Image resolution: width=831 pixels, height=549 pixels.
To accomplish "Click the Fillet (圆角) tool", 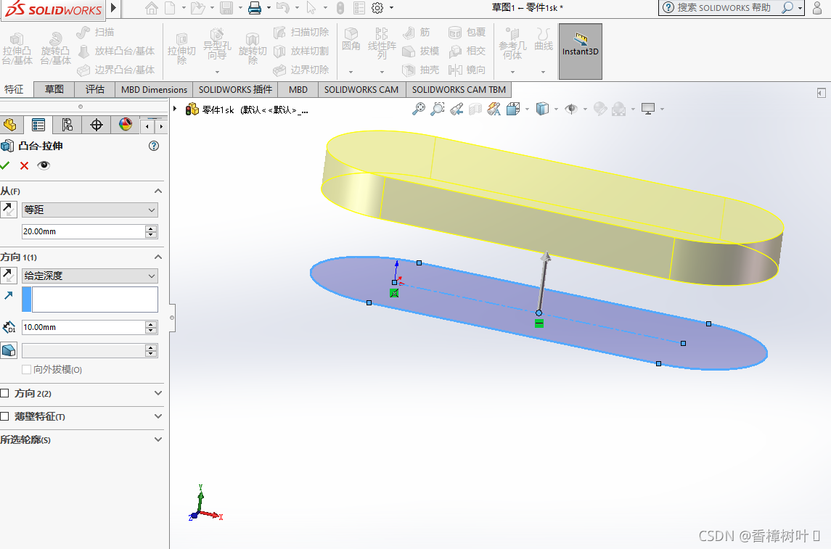I will pyautogui.click(x=351, y=41).
